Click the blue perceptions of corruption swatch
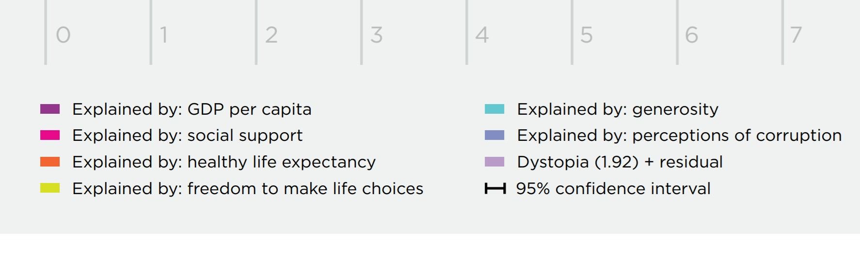860x273 pixels. 494,135
